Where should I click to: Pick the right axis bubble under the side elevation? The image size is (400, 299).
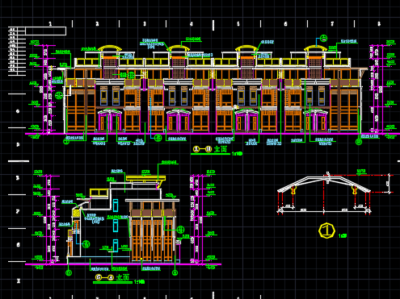click(175, 272)
